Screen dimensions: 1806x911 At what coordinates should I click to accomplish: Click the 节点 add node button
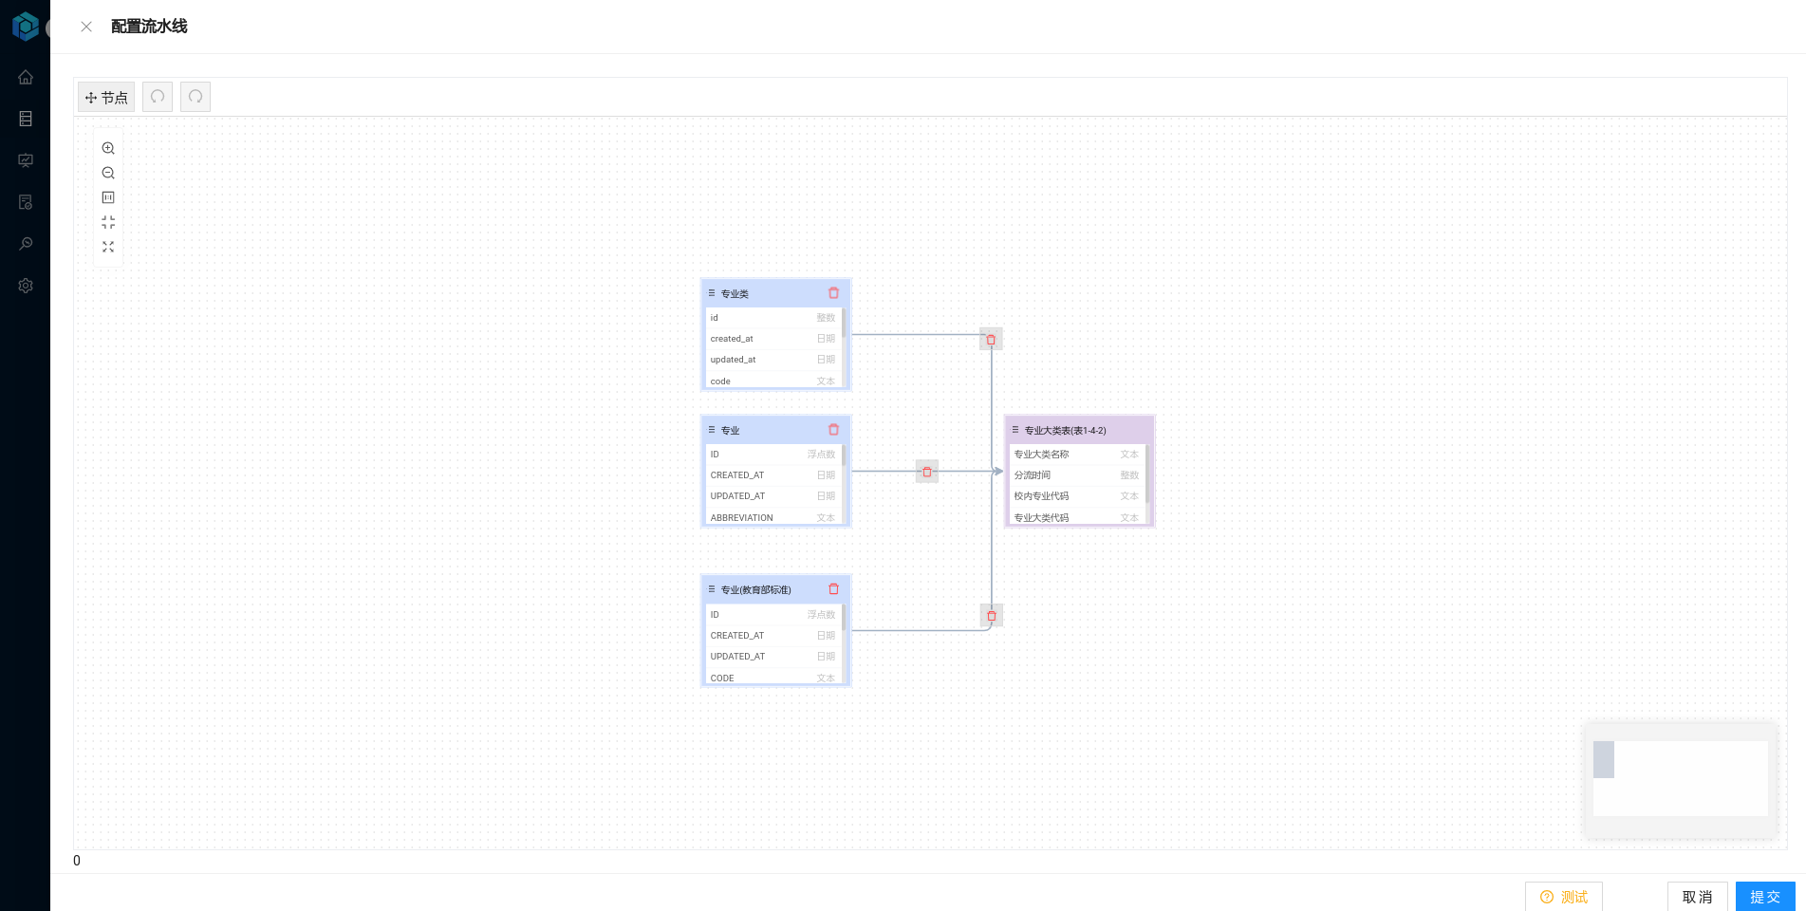pyautogui.click(x=106, y=97)
